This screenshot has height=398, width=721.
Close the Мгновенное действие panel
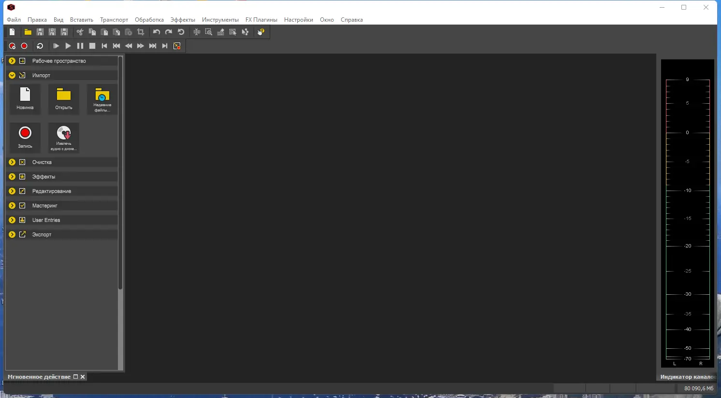tap(83, 377)
